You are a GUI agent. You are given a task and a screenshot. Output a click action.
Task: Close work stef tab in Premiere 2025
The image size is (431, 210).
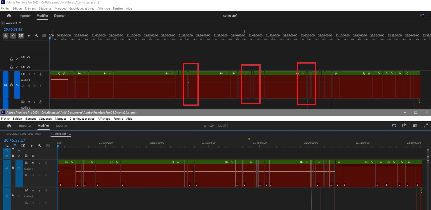[3, 23]
